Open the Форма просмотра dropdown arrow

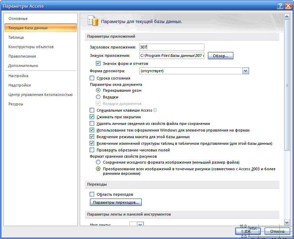(x=245, y=71)
